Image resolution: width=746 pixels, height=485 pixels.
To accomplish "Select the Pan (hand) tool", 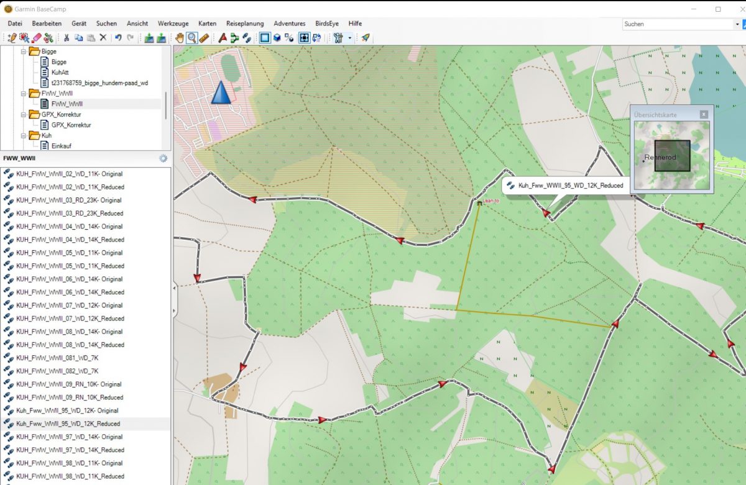I will pos(180,38).
